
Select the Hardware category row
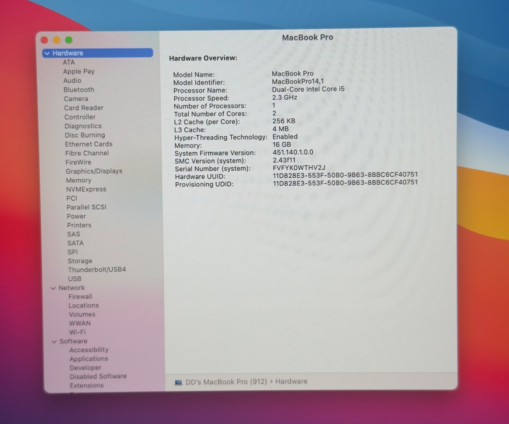pyautogui.click(x=98, y=53)
